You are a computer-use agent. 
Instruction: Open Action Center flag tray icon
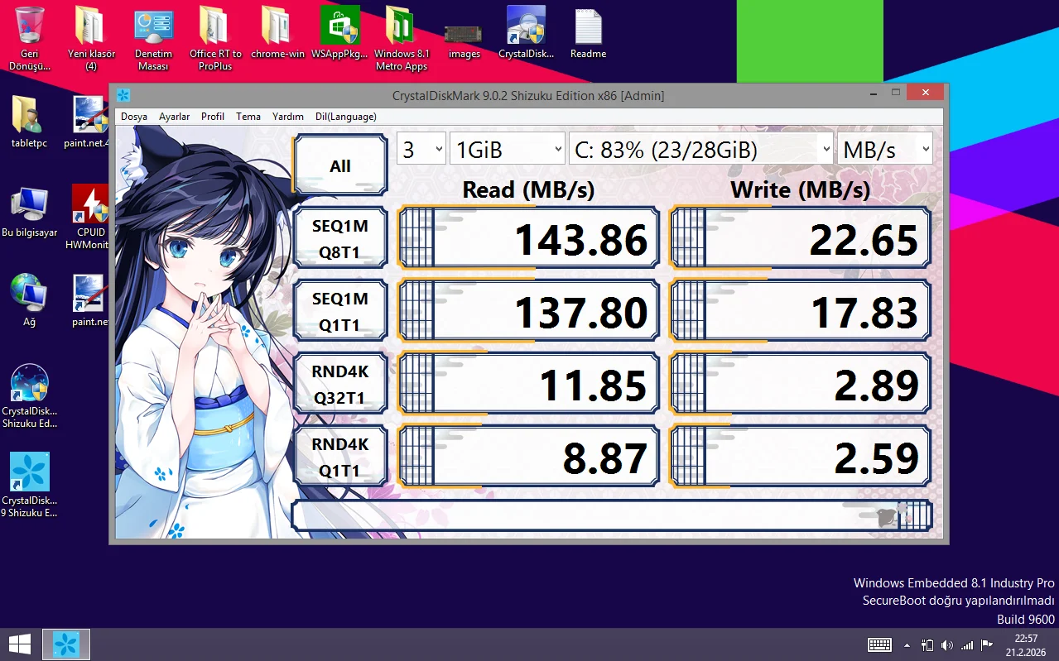click(x=987, y=644)
